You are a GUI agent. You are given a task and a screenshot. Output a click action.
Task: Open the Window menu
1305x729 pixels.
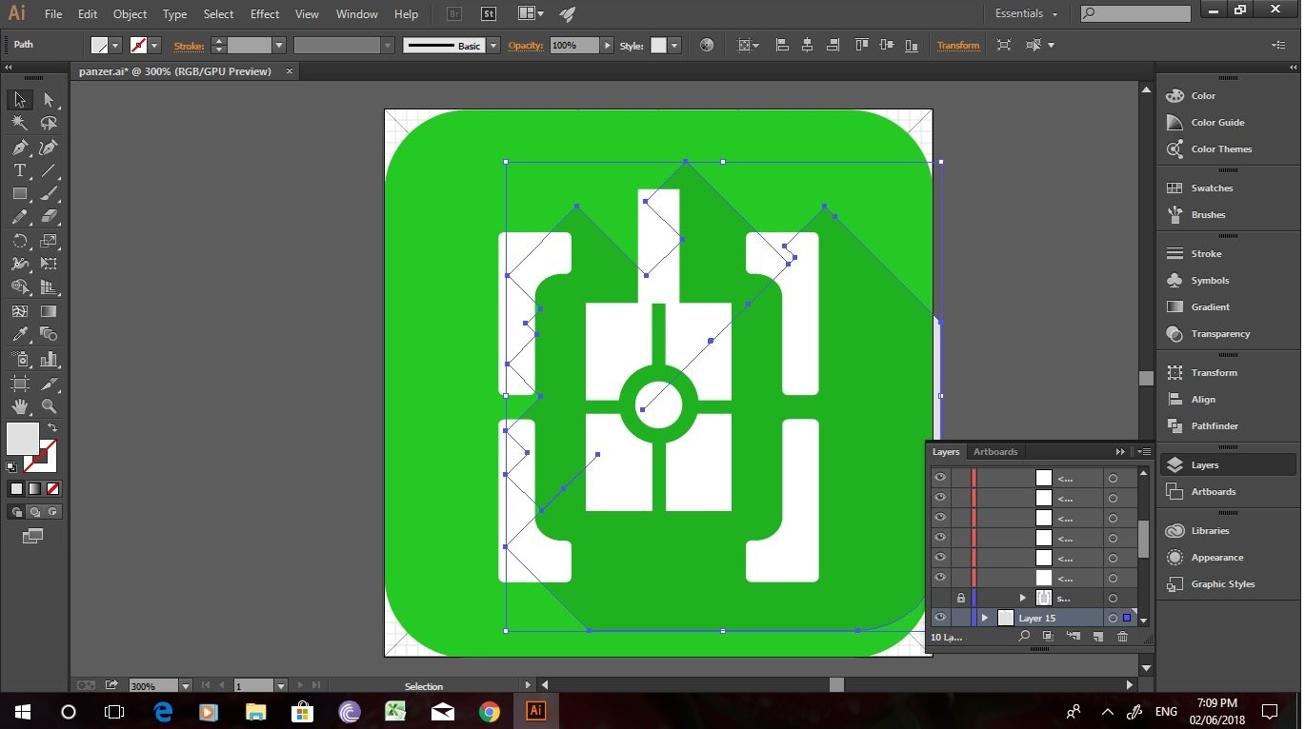(357, 14)
